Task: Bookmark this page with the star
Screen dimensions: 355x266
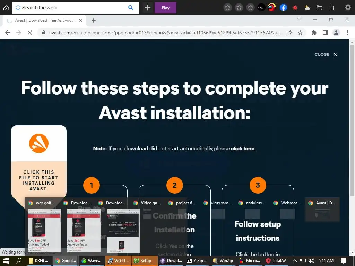Action: click(x=300, y=33)
